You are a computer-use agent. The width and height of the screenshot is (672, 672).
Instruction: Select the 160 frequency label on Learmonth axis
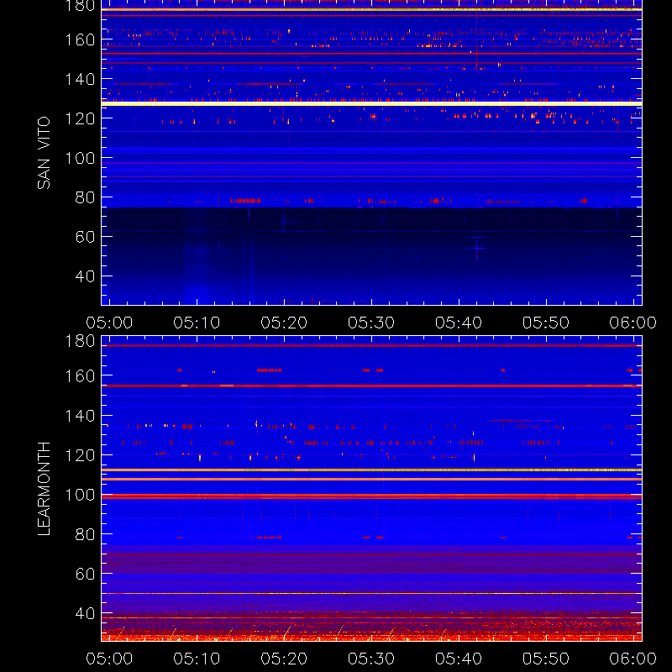80,375
